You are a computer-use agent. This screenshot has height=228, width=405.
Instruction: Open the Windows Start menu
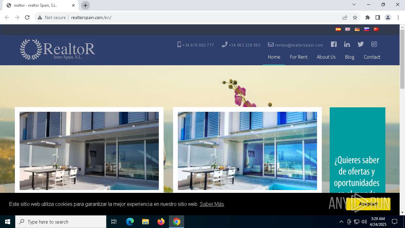[8, 222]
